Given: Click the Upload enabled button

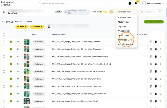Looking at the screenshot, I should click(154, 22).
